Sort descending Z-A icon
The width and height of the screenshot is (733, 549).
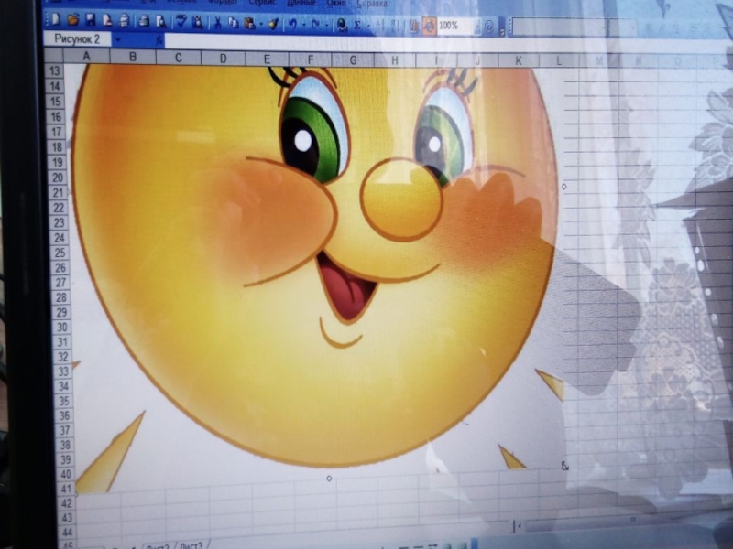[395, 26]
